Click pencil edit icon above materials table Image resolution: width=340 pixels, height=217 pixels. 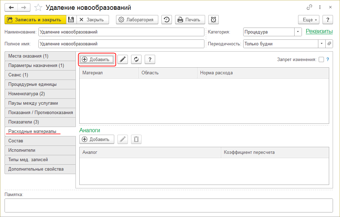tap(122, 60)
